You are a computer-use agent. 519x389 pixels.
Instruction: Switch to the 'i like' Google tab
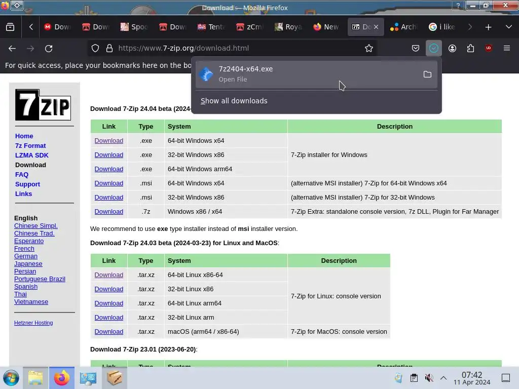[442, 27]
